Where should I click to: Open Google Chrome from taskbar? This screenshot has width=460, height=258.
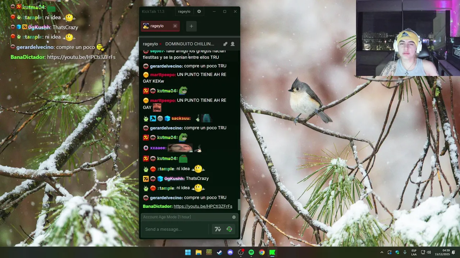tap(262, 252)
